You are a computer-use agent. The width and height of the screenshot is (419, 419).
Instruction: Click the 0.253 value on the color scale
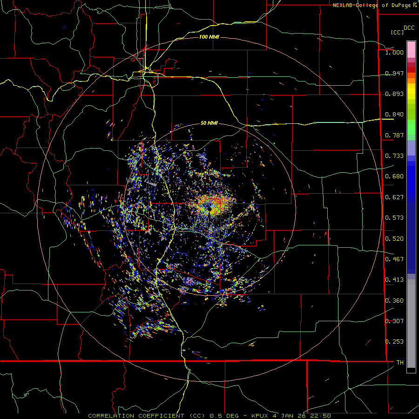(394, 342)
